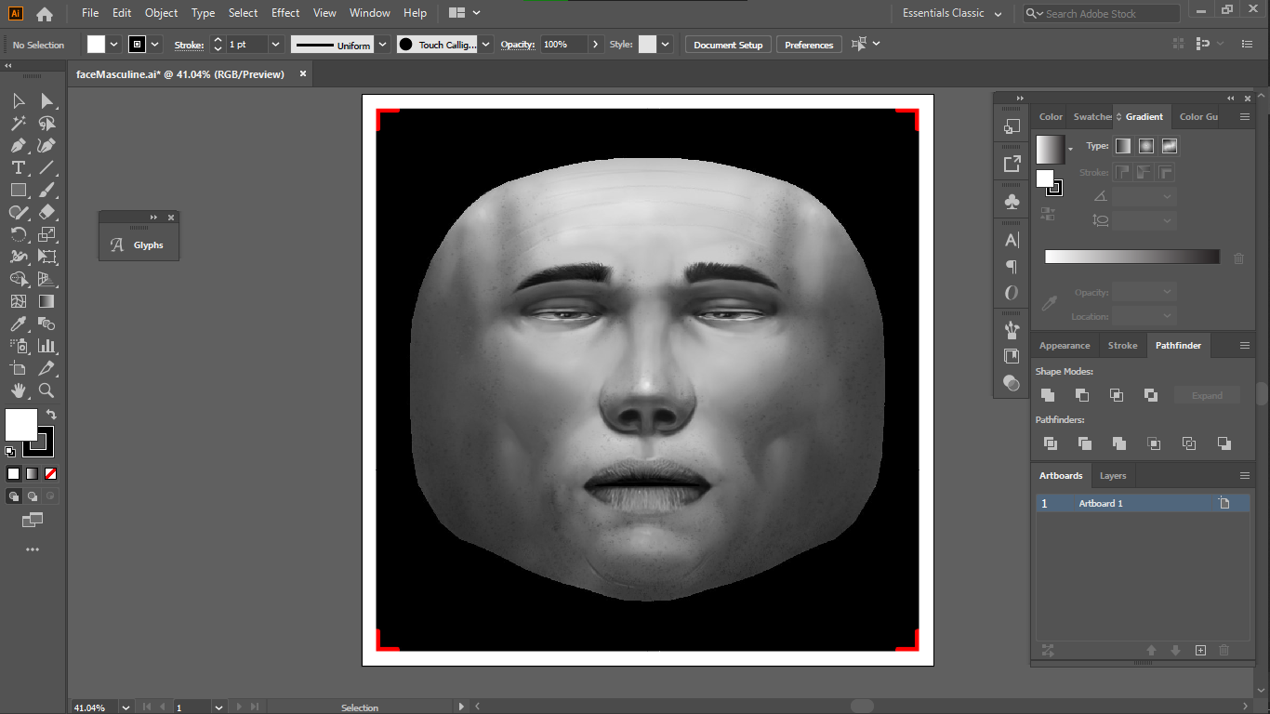This screenshot has height=714, width=1270.
Task: Click the Preferences button
Action: 809,45
